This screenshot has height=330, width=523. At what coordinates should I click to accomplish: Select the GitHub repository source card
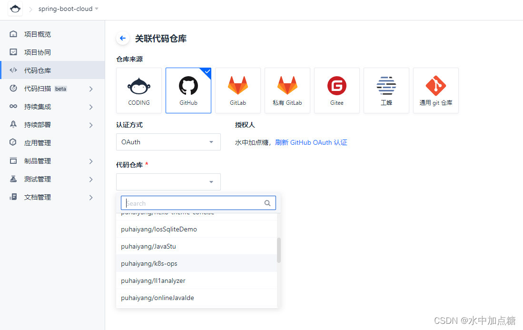[x=188, y=90]
